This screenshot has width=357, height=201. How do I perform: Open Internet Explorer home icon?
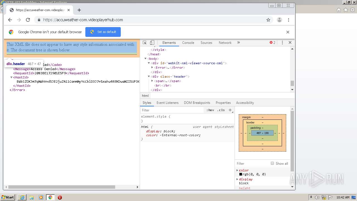click(x=339, y=10)
